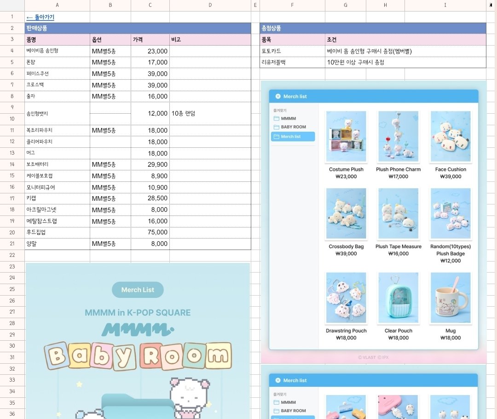497x419 pixels.
Task: Click the Crossbody Bag product image
Action: pyautogui.click(x=346, y=213)
